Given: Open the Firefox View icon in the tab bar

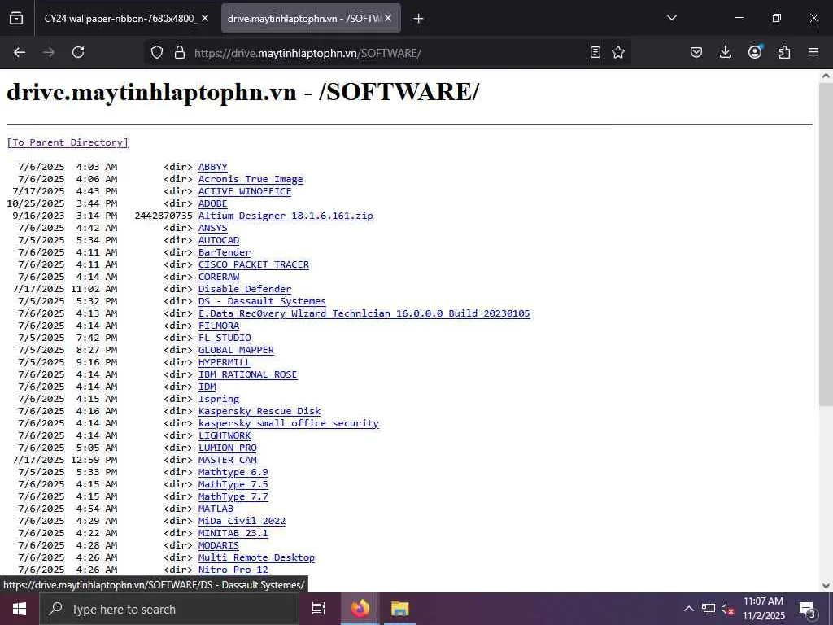Looking at the screenshot, I should pyautogui.click(x=16, y=19).
